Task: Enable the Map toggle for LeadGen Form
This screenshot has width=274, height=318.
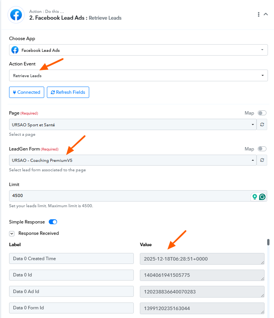Action: (x=262, y=149)
